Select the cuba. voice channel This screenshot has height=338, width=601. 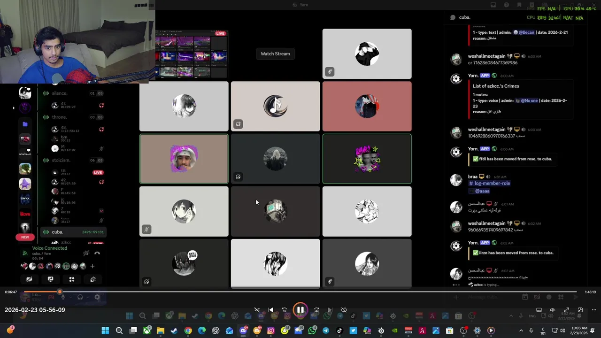pyautogui.click(x=73, y=232)
